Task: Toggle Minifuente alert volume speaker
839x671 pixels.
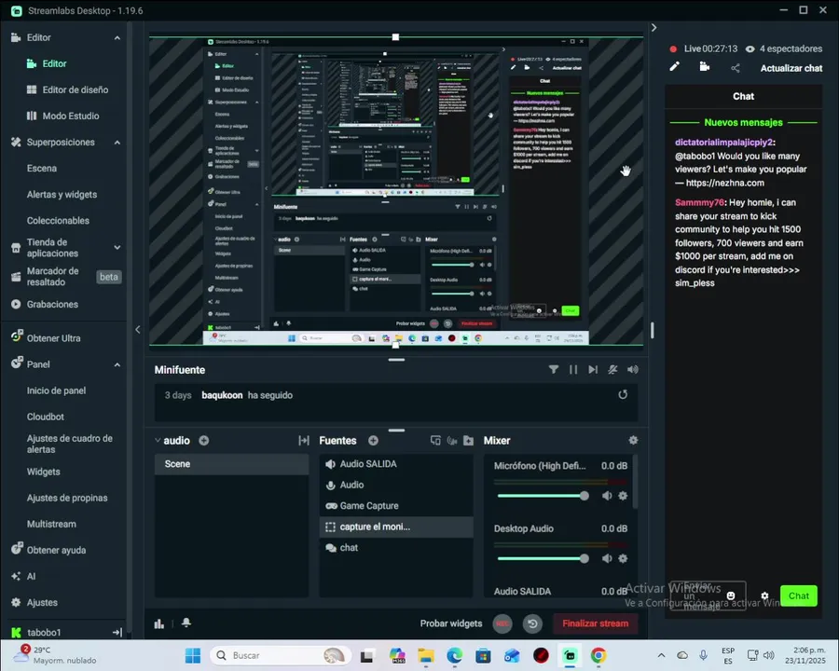Action: tap(632, 369)
